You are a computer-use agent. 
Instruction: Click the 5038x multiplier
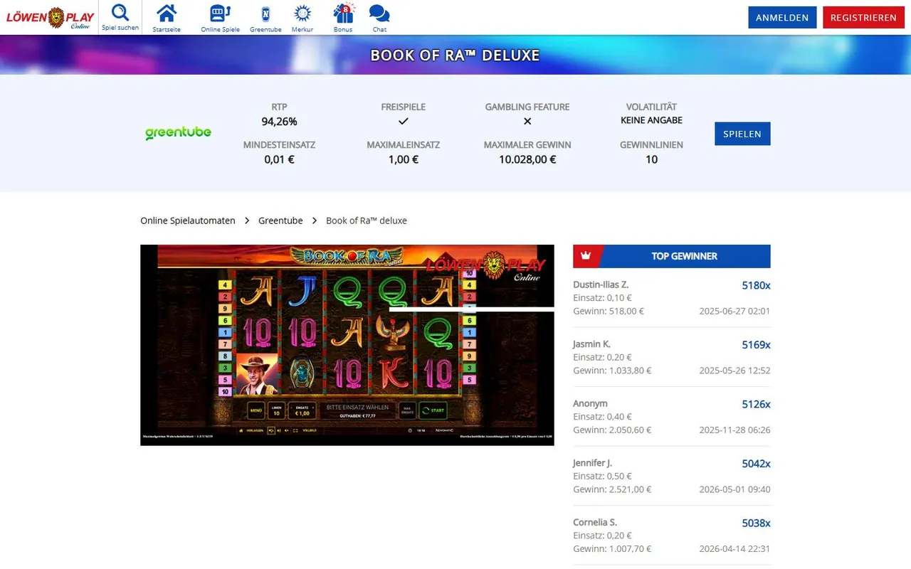(756, 523)
